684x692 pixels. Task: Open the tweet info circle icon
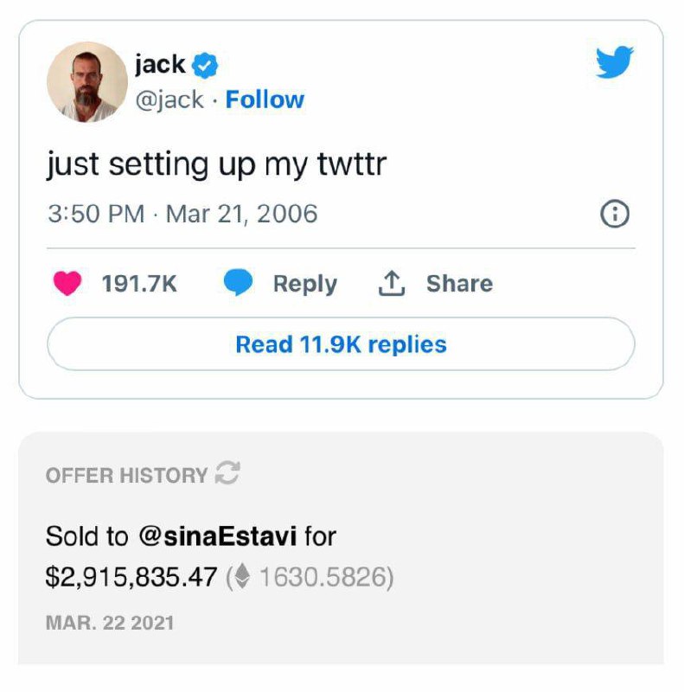[614, 215]
